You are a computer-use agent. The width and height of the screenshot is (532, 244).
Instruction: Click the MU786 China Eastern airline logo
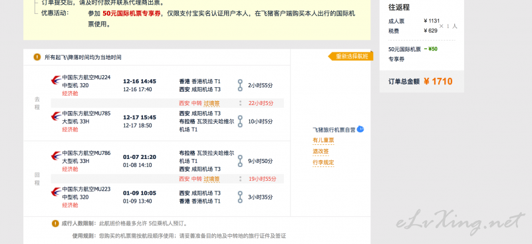pos(56,156)
